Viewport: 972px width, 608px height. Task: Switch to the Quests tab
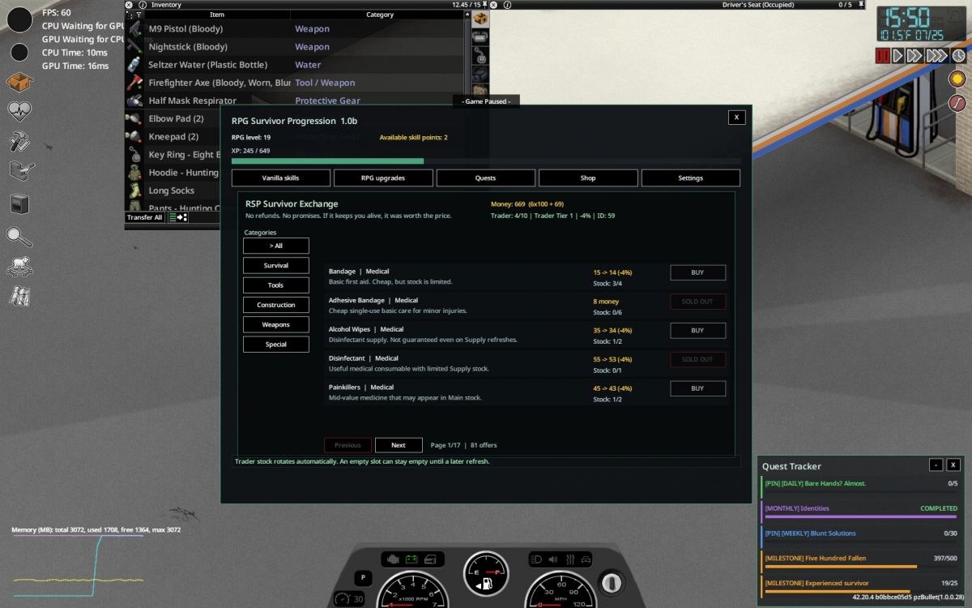point(486,178)
